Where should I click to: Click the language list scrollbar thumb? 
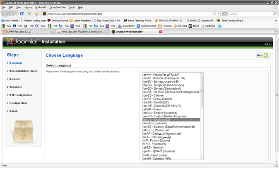(202, 91)
